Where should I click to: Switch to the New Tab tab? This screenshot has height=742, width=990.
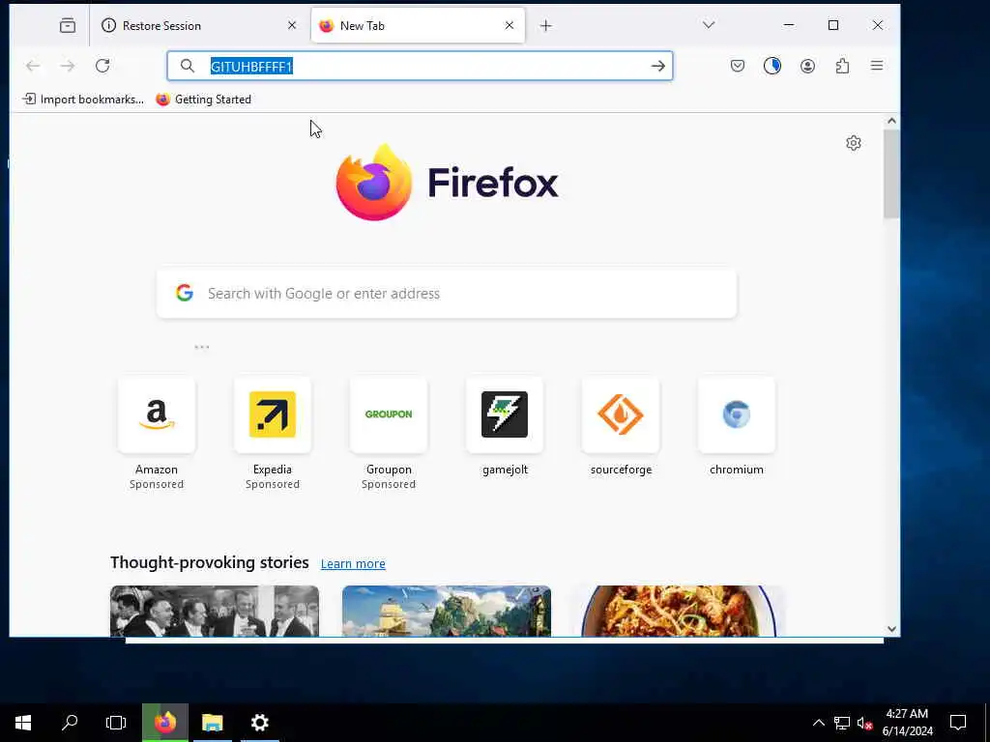tap(418, 26)
